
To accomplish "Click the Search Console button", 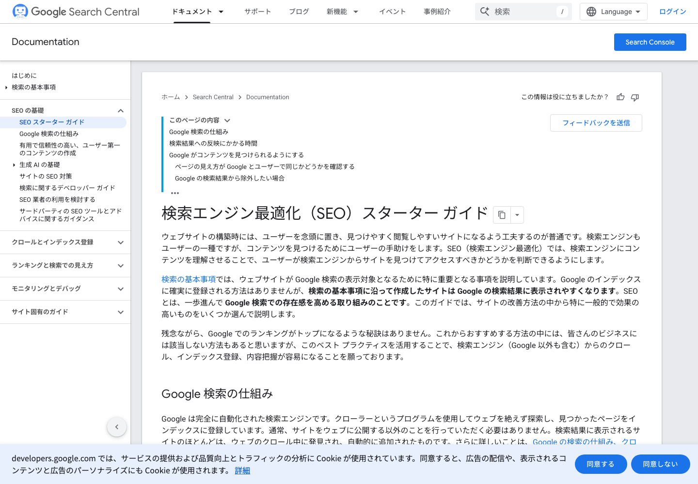I will click(650, 42).
